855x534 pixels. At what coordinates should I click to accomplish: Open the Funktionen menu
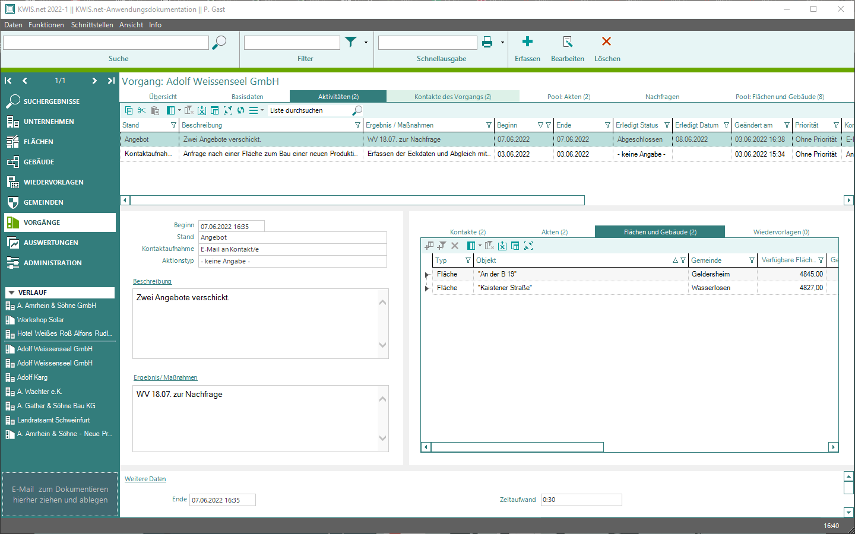[46, 25]
